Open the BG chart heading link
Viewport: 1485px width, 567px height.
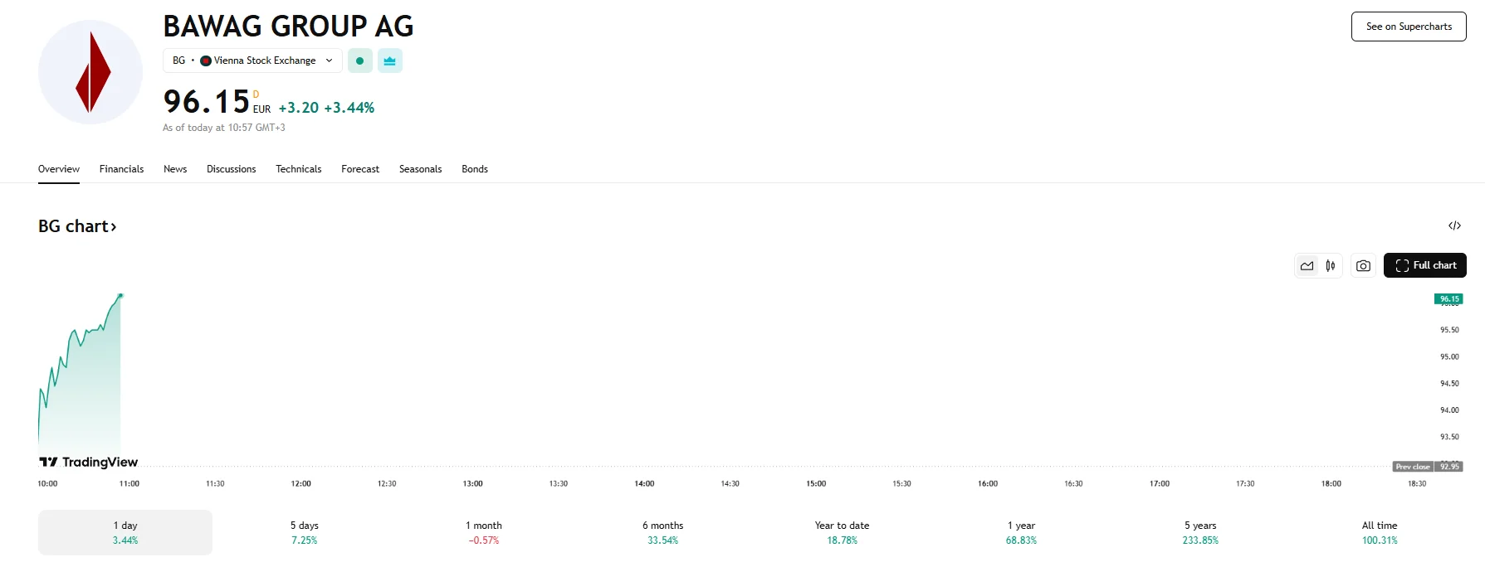tap(77, 226)
